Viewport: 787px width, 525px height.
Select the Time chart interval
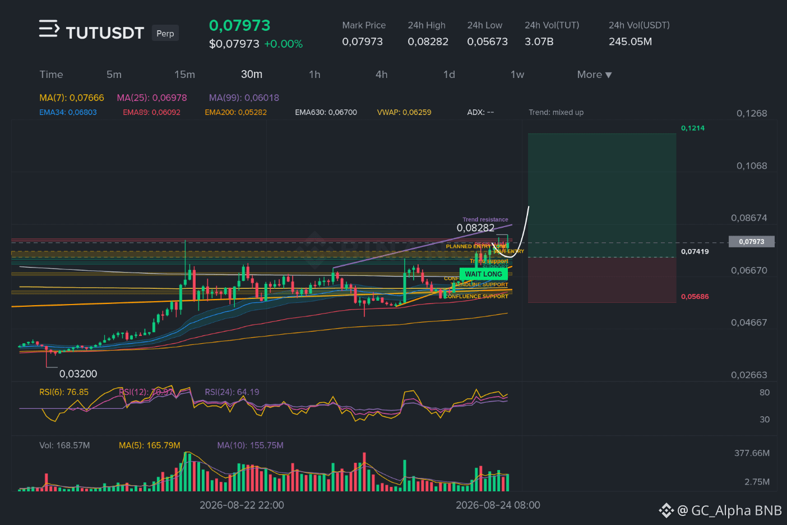click(51, 75)
